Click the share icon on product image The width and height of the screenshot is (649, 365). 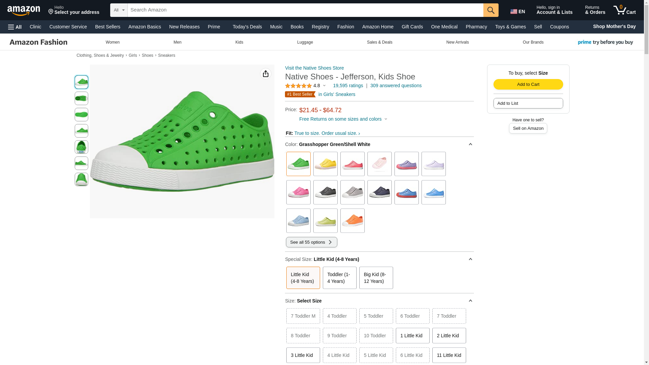(x=266, y=74)
